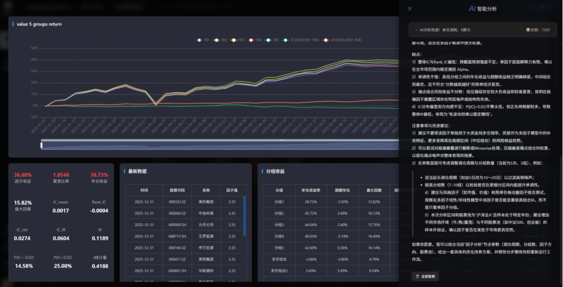Click the AI logo in panel header
The image size is (563, 287).
pyautogui.click(x=472, y=9)
